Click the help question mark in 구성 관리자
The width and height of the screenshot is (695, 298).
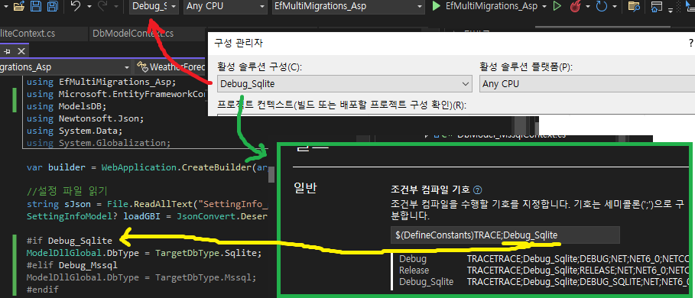click(x=690, y=43)
